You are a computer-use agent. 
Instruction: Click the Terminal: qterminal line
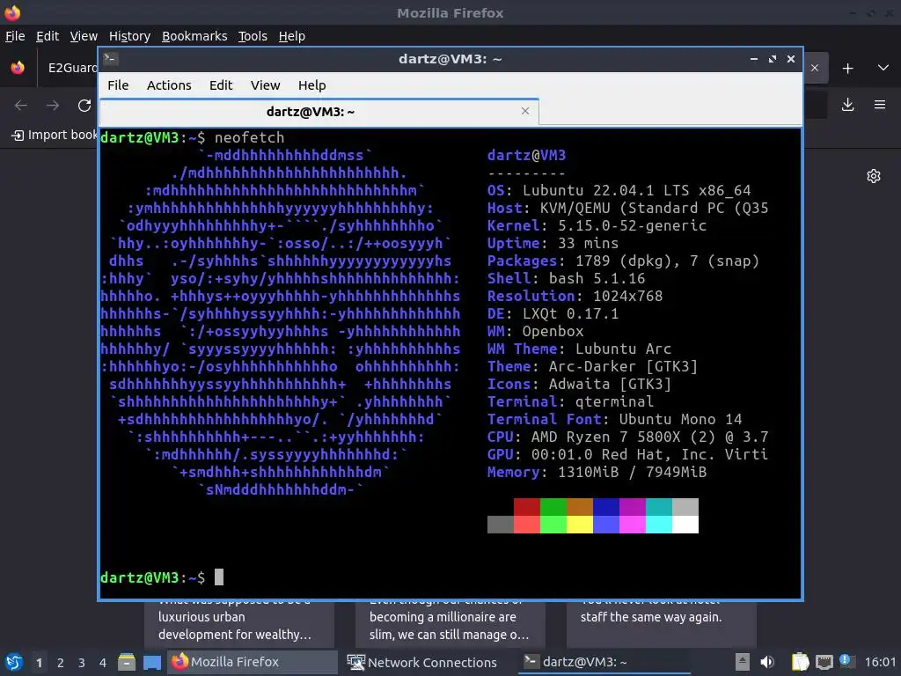(x=570, y=401)
